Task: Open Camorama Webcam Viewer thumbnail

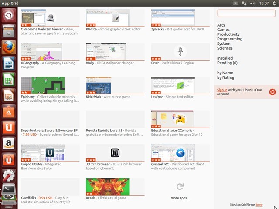Action: tap(50, 18)
